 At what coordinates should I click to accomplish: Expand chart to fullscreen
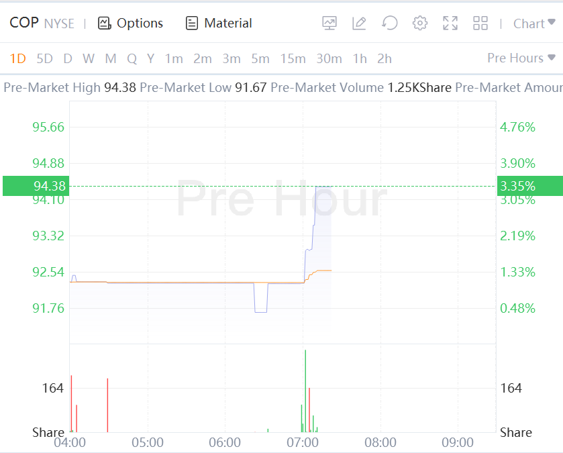point(450,23)
